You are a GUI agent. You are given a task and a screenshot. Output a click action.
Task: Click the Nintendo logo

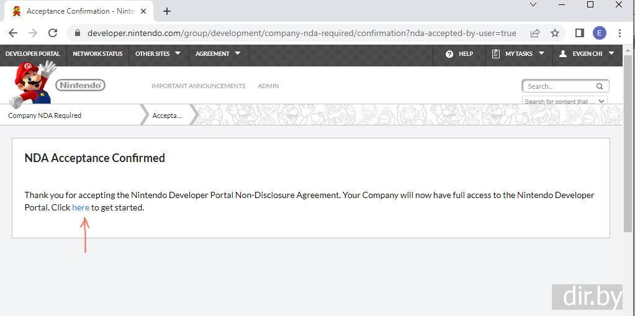81,85
